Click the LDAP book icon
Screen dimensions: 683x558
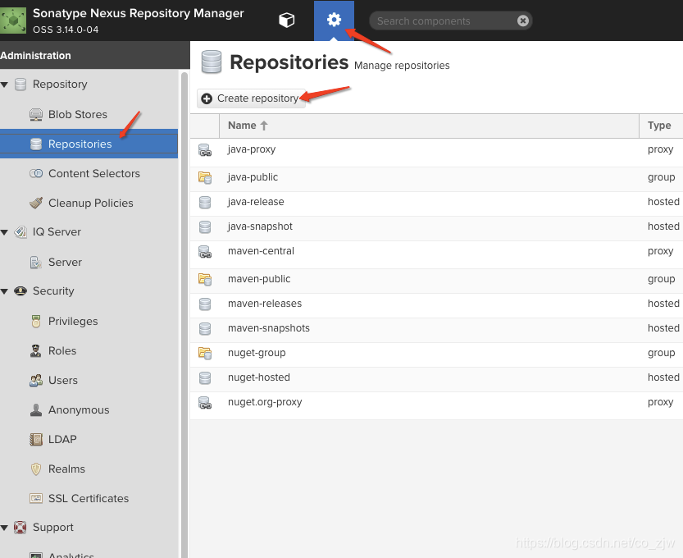click(36, 440)
